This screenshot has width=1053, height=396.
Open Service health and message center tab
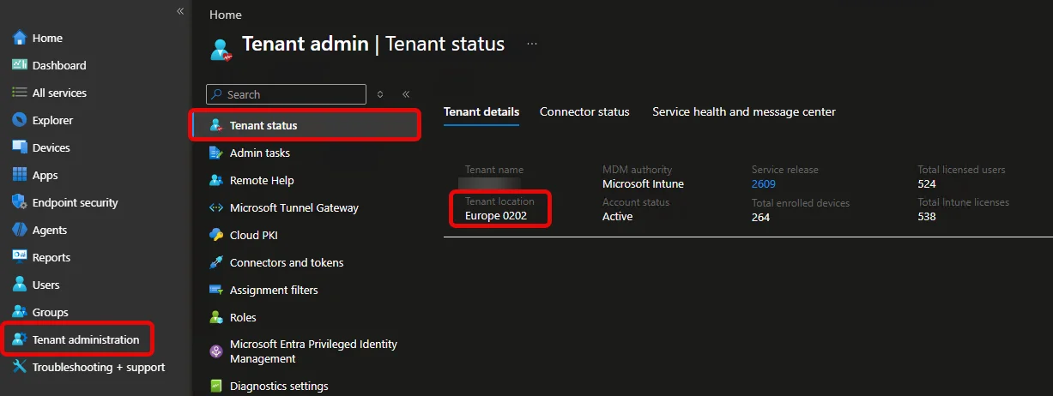pyautogui.click(x=744, y=111)
